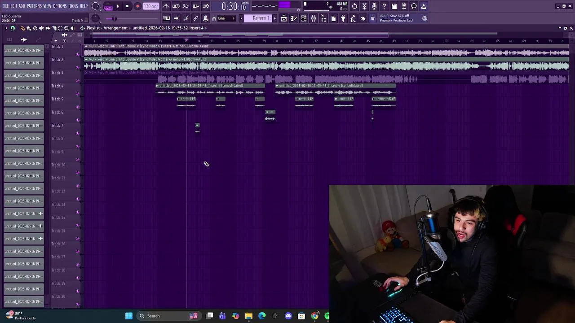Open the Line snap dropdown

[226, 18]
